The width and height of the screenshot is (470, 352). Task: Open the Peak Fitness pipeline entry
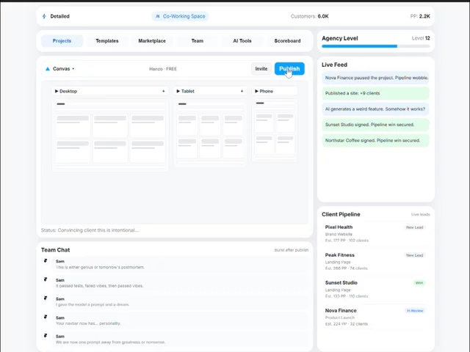pos(376,261)
